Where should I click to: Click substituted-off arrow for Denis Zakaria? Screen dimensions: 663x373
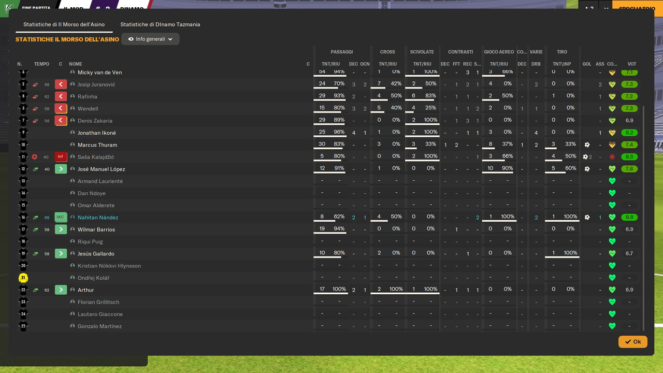[61, 121]
